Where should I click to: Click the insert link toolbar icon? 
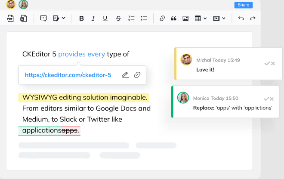[x=162, y=19]
